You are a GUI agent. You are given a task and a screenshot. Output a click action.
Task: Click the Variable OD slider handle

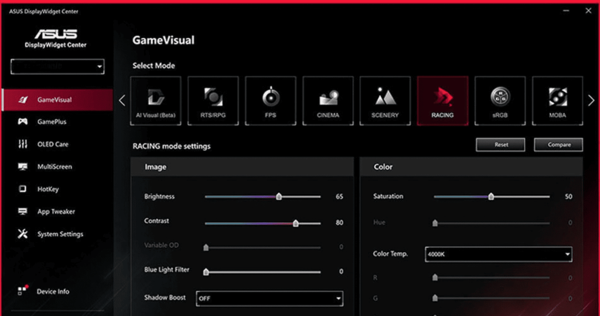(206, 247)
